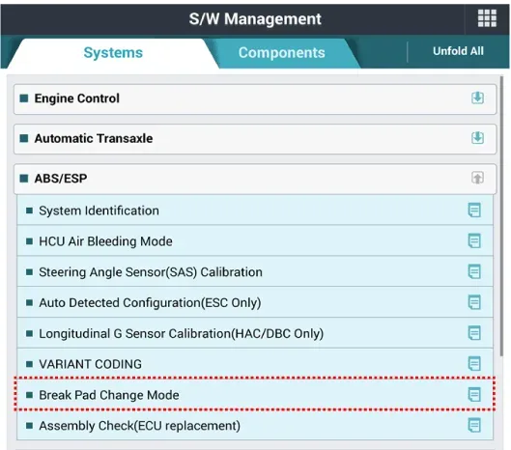Open System Identification document icon

pyautogui.click(x=474, y=210)
